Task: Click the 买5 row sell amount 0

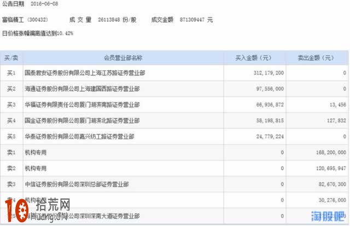Action: pos(345,136)
